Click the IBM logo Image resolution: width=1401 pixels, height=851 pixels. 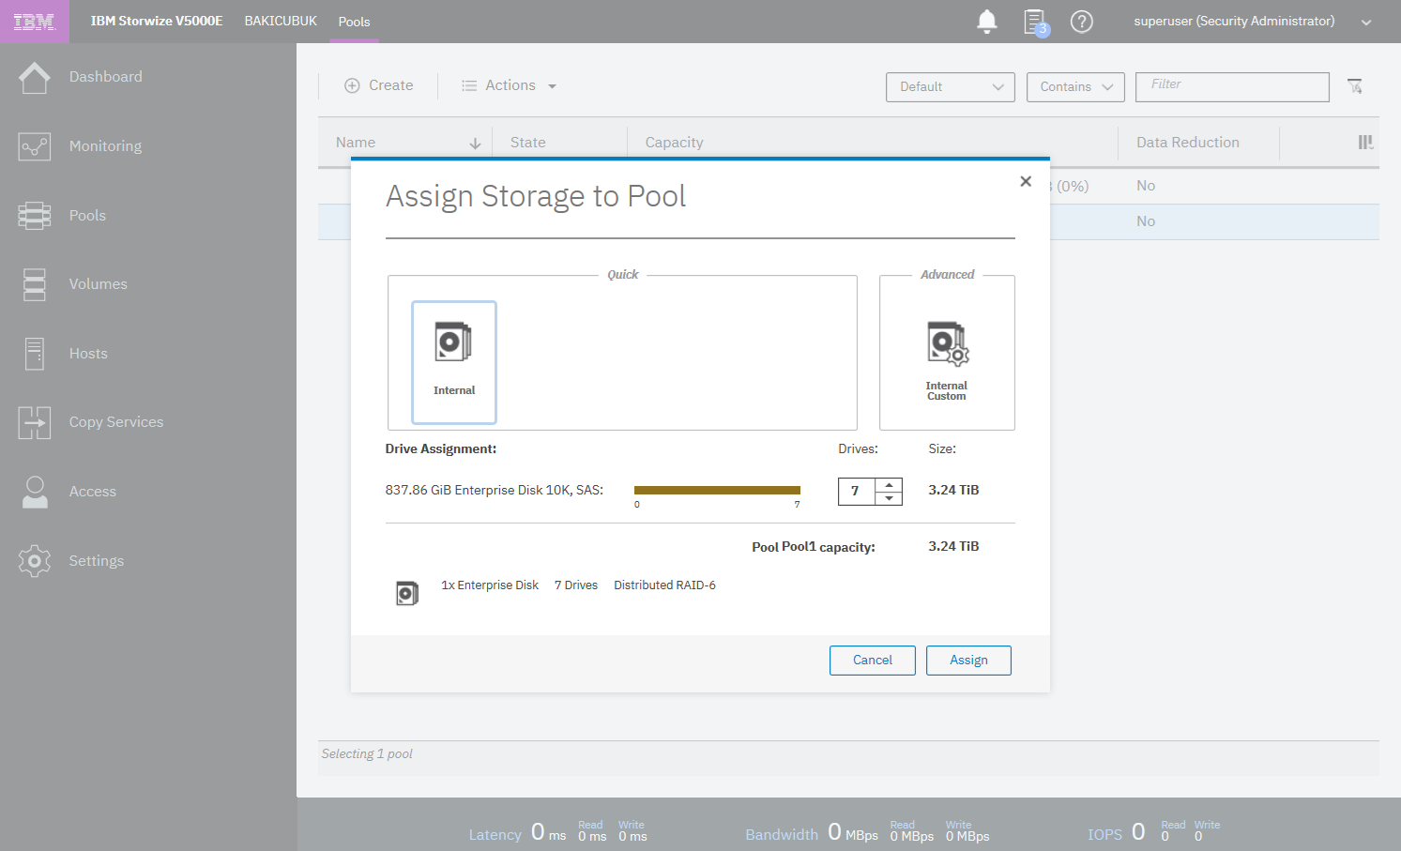34,22
